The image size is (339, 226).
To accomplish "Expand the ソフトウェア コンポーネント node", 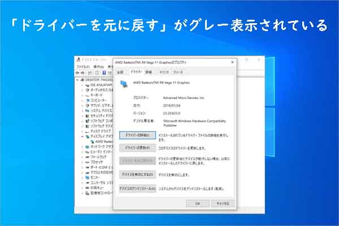I will pos(82,121).
